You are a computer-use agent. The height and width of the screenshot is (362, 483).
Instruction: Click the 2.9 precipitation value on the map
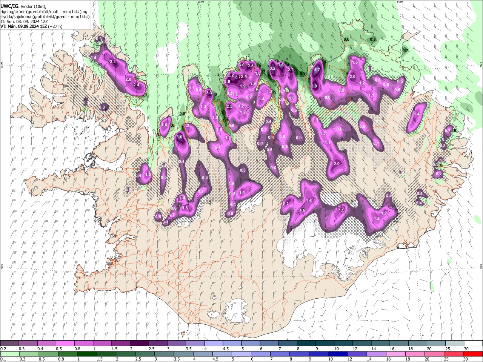click(x=227, y=81)
